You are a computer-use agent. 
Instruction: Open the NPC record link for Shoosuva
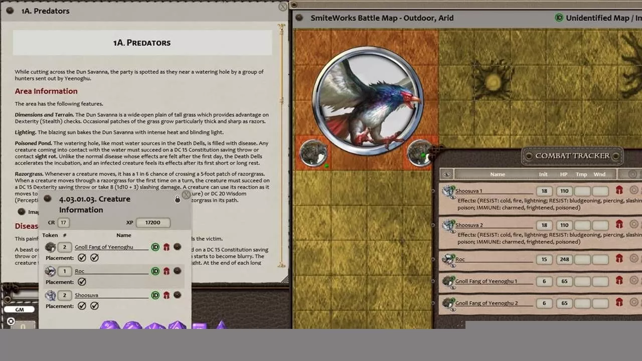(x=177, y=295)
